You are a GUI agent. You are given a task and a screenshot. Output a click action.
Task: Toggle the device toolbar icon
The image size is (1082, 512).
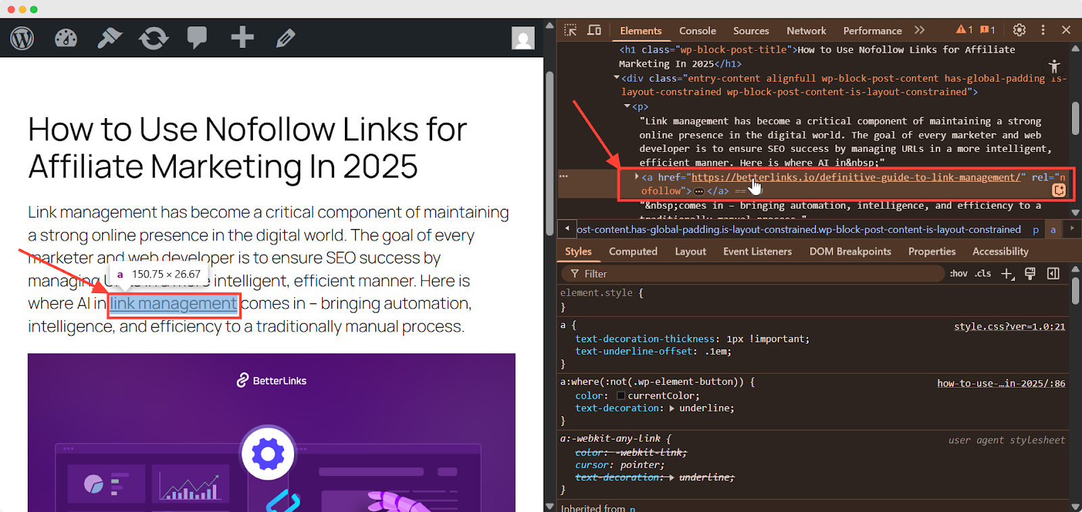coord(594,30)
